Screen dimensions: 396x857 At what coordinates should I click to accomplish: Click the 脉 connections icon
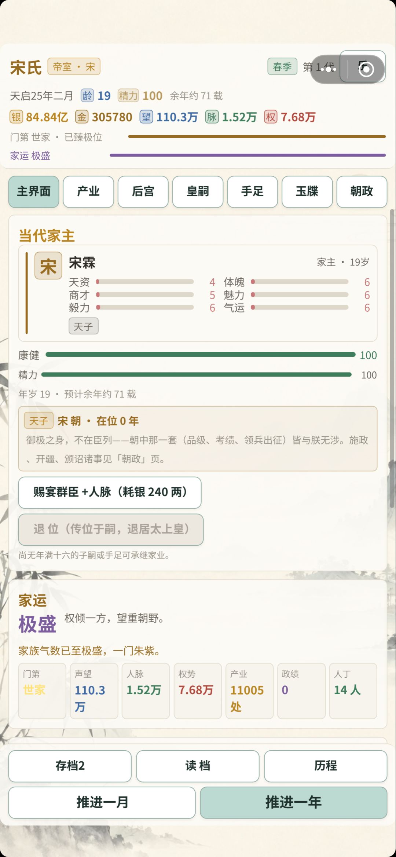tap(212, 117)
